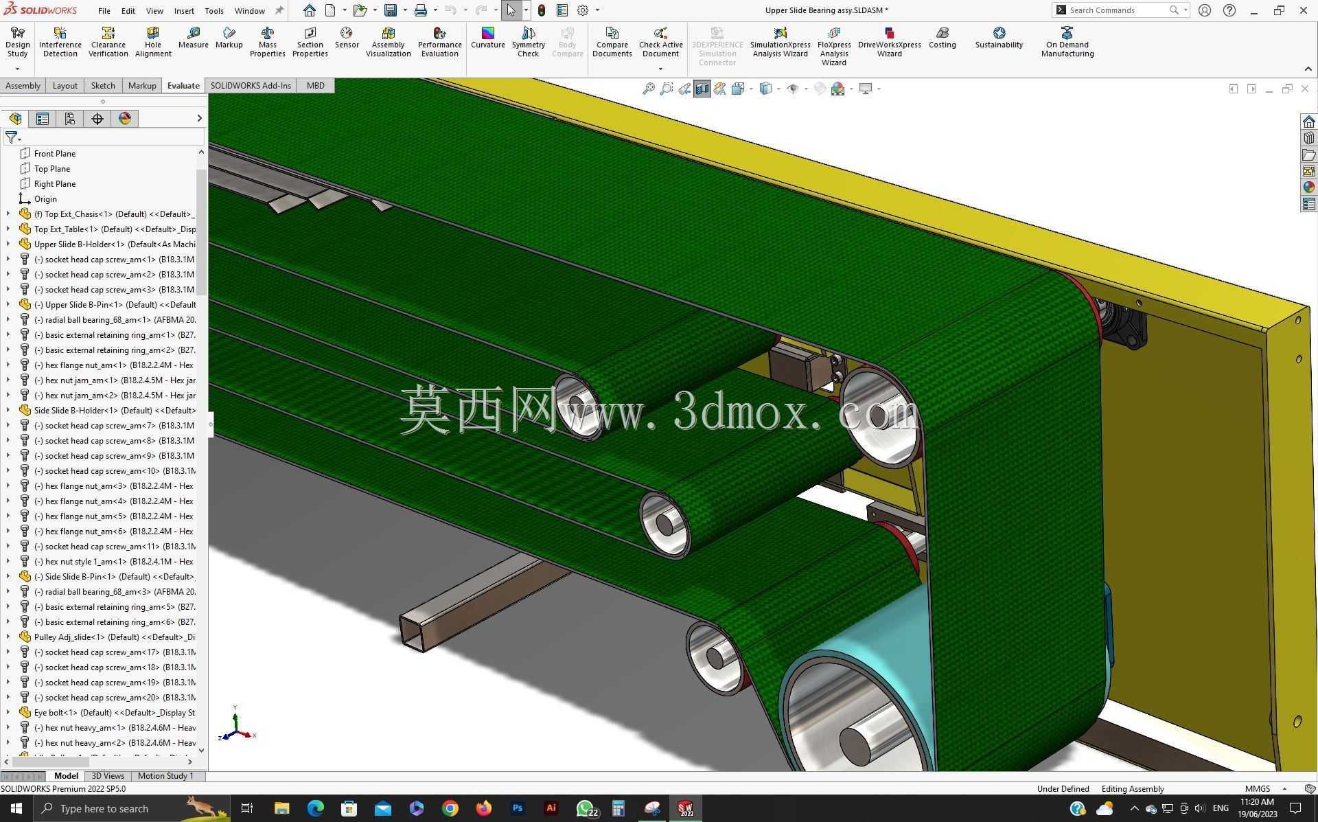The height and width of the screenshot is (822, 1318).
Task: Expand the Eye bolt<1> tree node
Action: (8, 712)
